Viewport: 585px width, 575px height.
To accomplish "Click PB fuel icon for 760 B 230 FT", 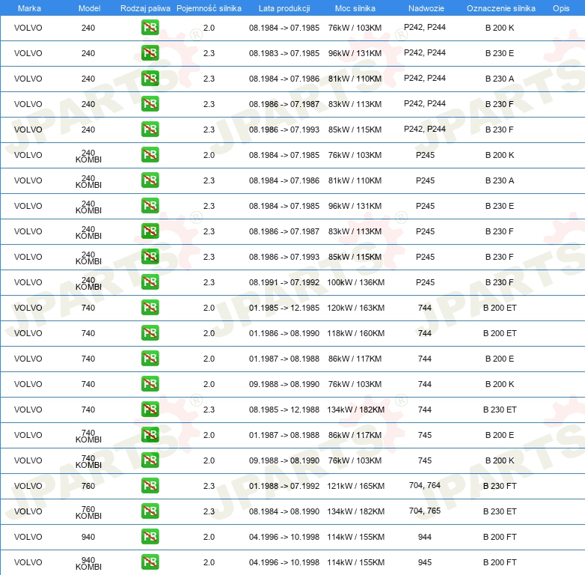I will (150, 486).
